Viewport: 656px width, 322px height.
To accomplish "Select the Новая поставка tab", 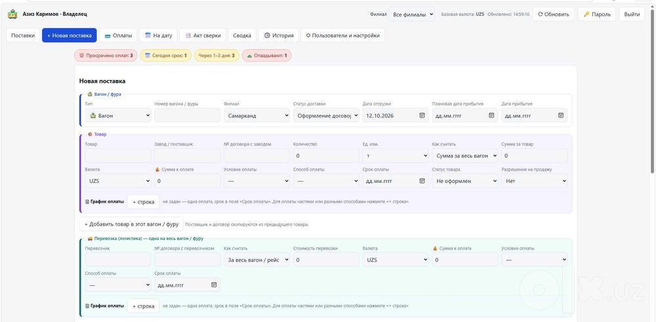I will 70,35.
